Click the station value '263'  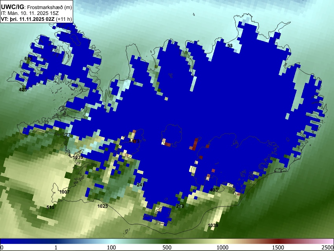180,206
